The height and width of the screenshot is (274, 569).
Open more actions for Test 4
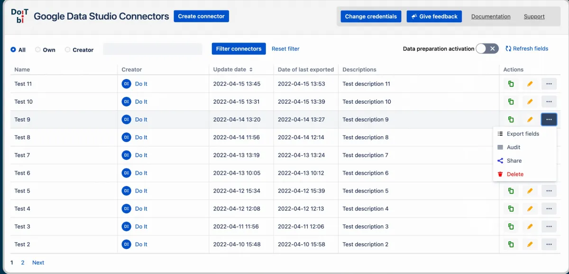[549, 209]
